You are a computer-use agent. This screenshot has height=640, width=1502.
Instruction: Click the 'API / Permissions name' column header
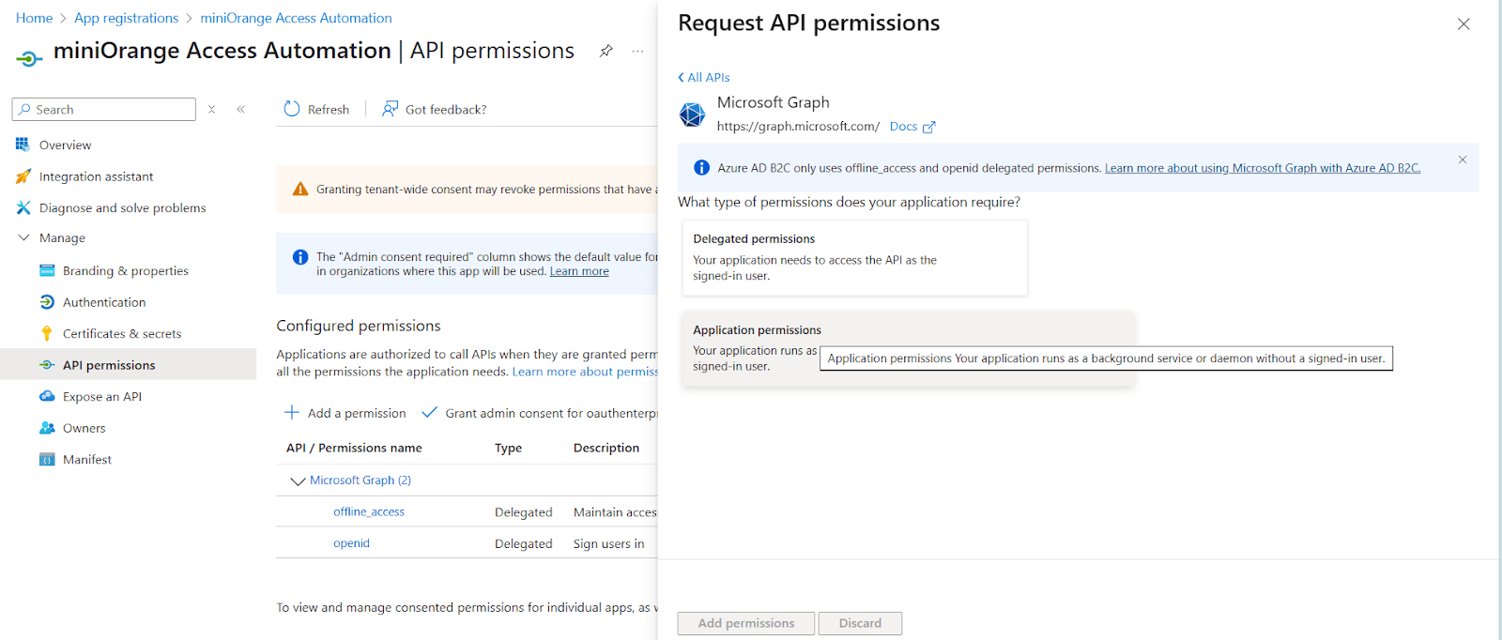(354, 449)
